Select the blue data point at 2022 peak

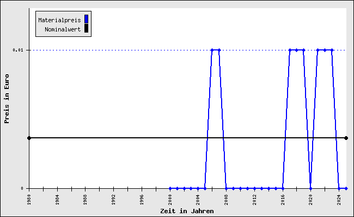pyautogui.click(x=325, y=50)
